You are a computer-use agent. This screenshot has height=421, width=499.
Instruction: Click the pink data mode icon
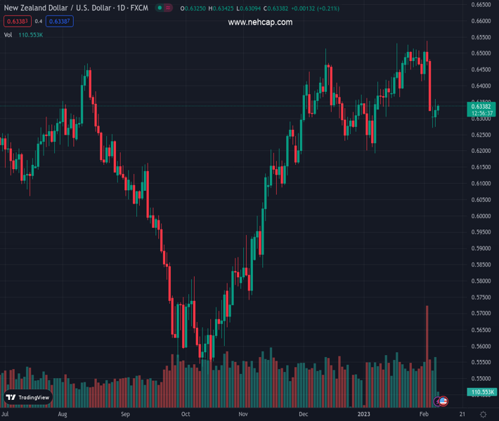(x=169, y=8)
